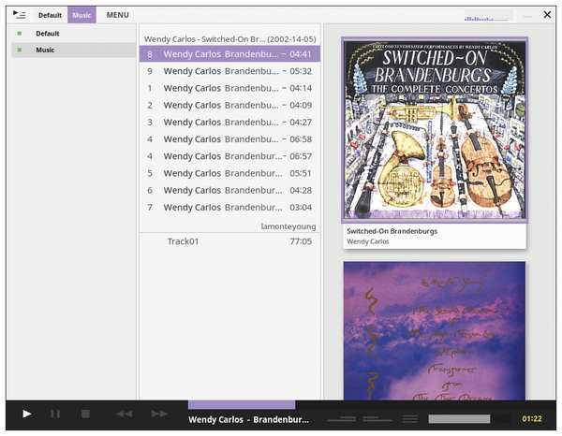Select track 7 with duration 03:04
Screen dimensions: 562x436
pos(229,208)
